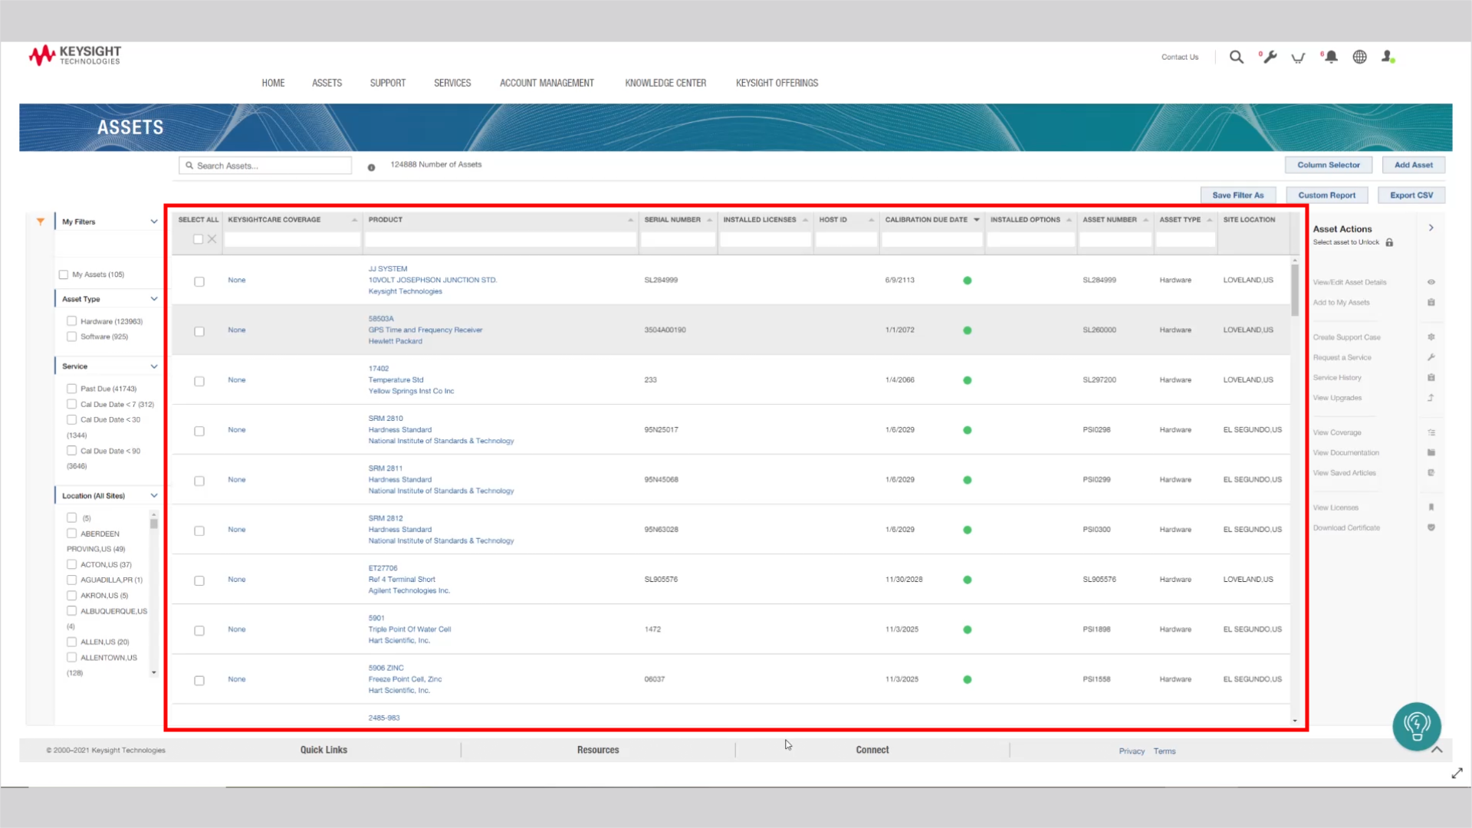Open the SUPPORT menu
The width and height of the screenshot is (1472, 828).
pyautogui.click(x=387, y=83)
